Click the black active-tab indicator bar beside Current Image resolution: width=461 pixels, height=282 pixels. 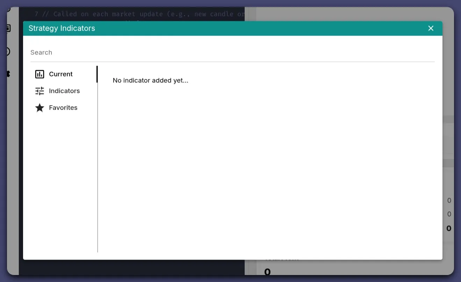point(97,74)
